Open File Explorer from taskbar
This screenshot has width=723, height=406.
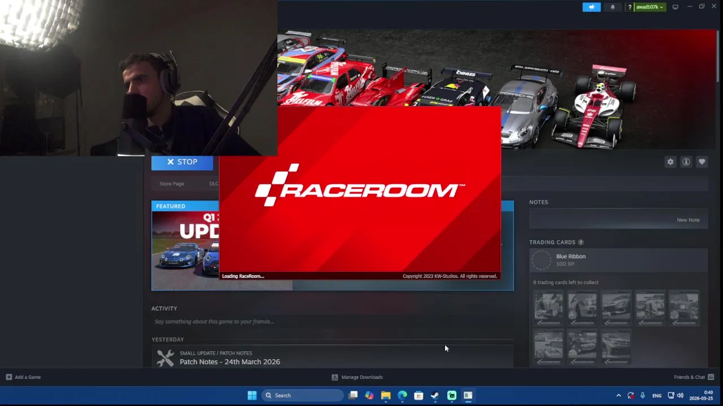[386, 395]
